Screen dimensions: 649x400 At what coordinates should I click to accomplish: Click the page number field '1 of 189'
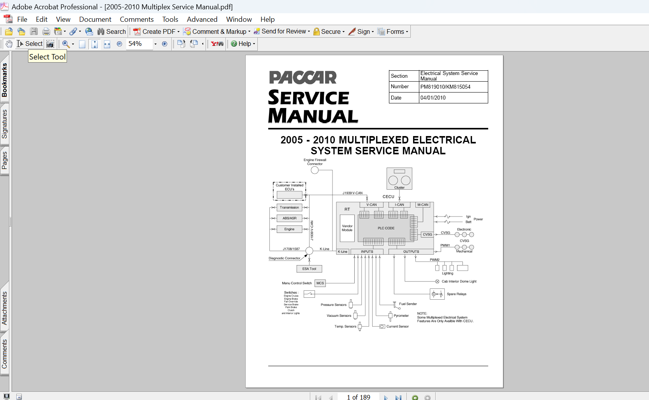(359, 397)
